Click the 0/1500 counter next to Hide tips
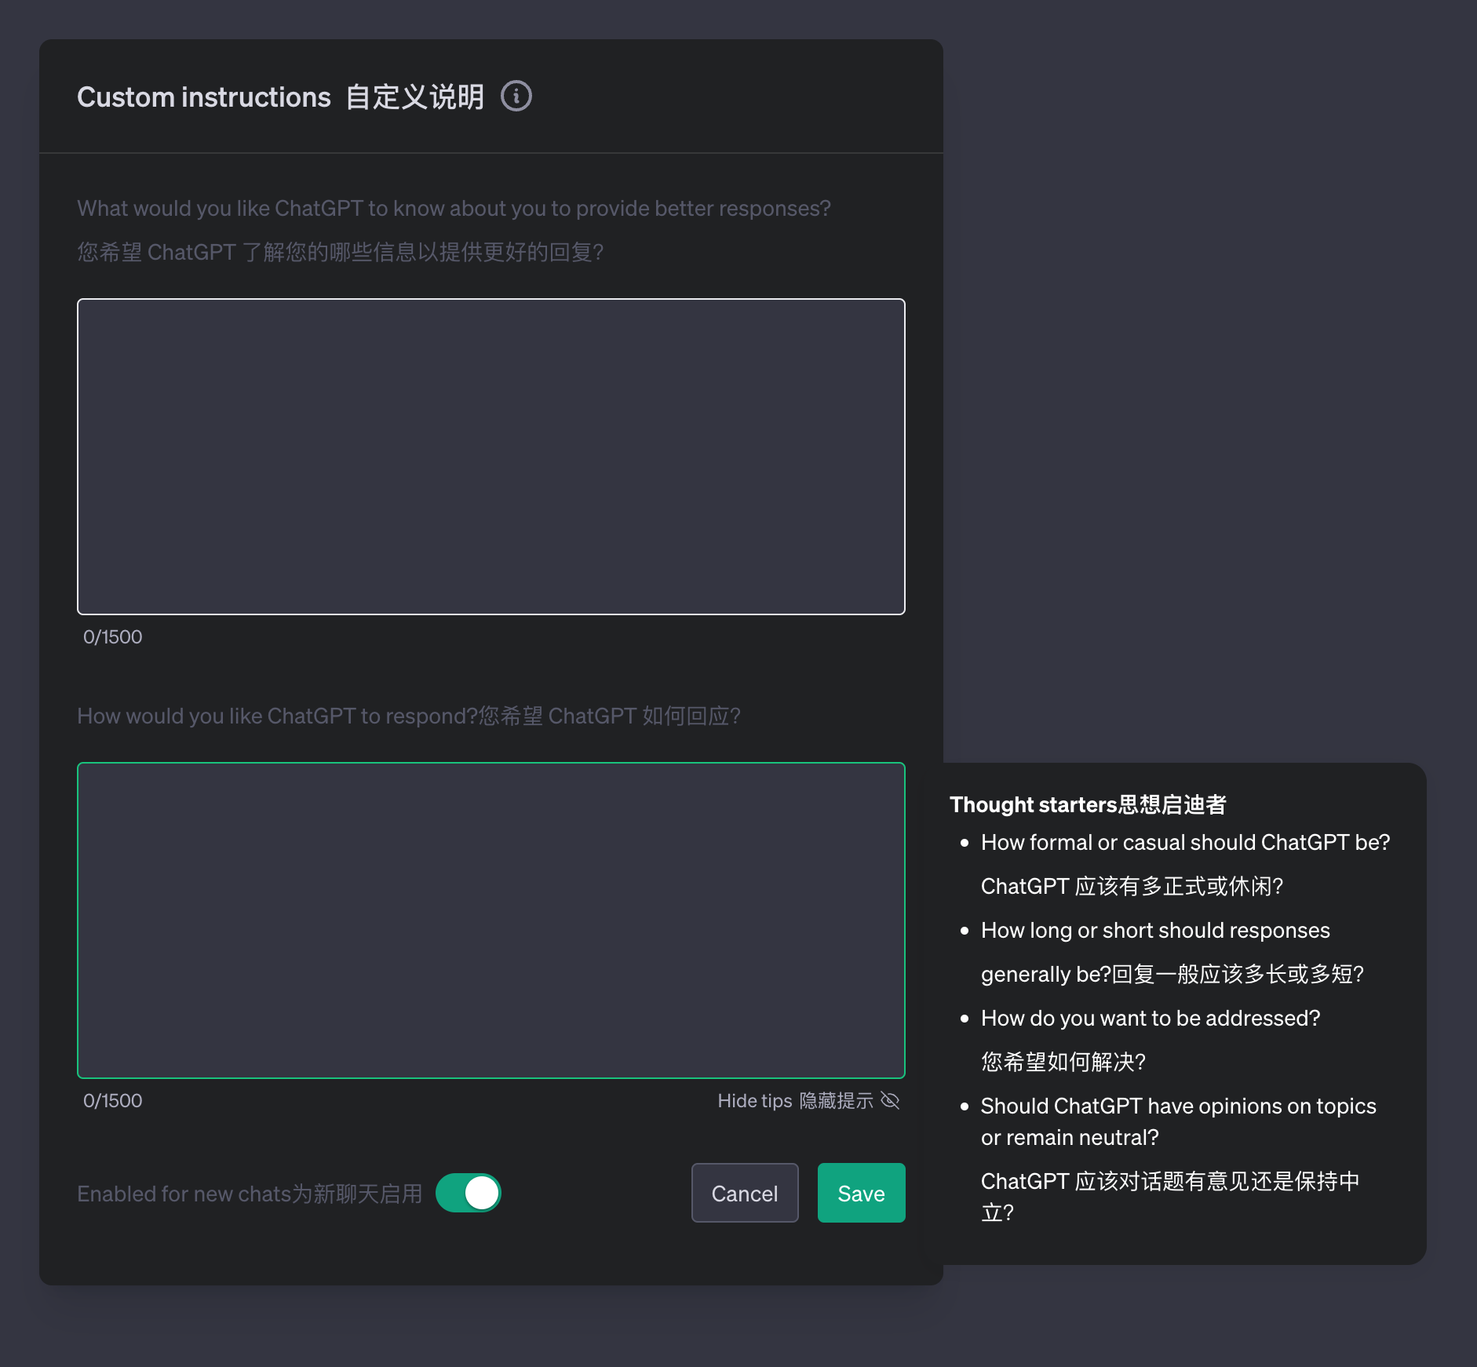Screen dimensions: 1477x1367 pos(113,1101)
